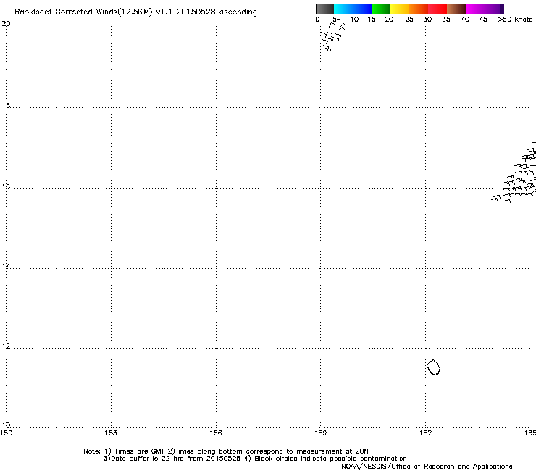Click the black contamination circle near 162

pyautogui.click(x=433, y=367)
